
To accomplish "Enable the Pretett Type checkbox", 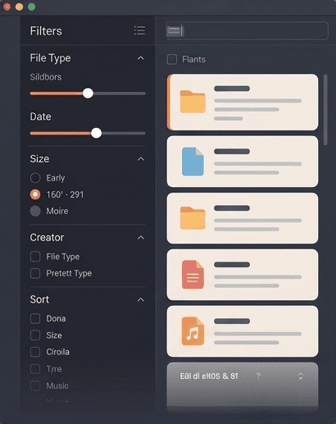I will coord(35,273).
